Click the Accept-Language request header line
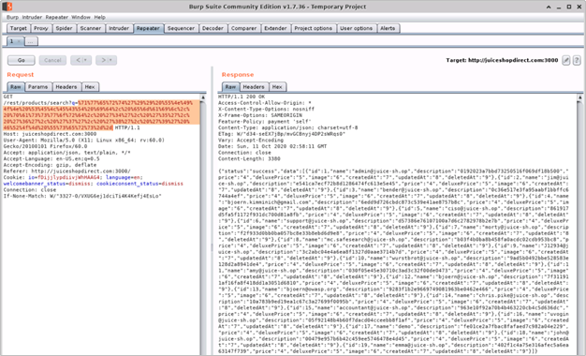The image size is (586, 356). point(51,158)
